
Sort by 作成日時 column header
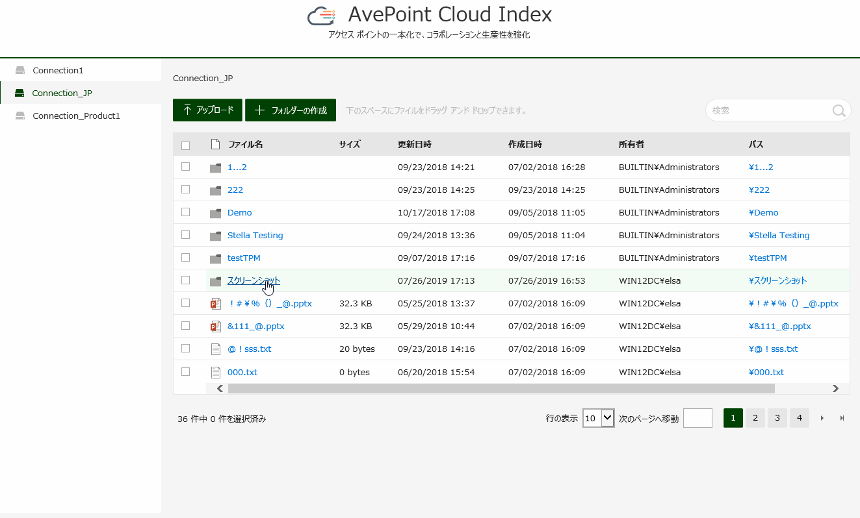[525, 144]
